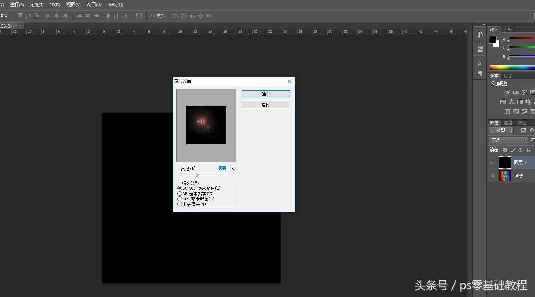Screen dimensions: 535x297
Task: Click the lock transparent pixels icon
Action: click(x=505, y=150)
